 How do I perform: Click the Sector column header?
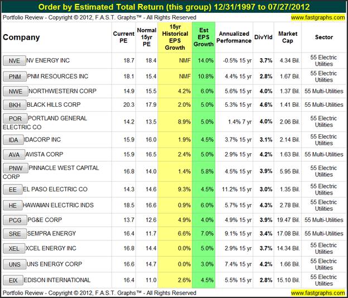pyautogui.click(x=324, y=37)
